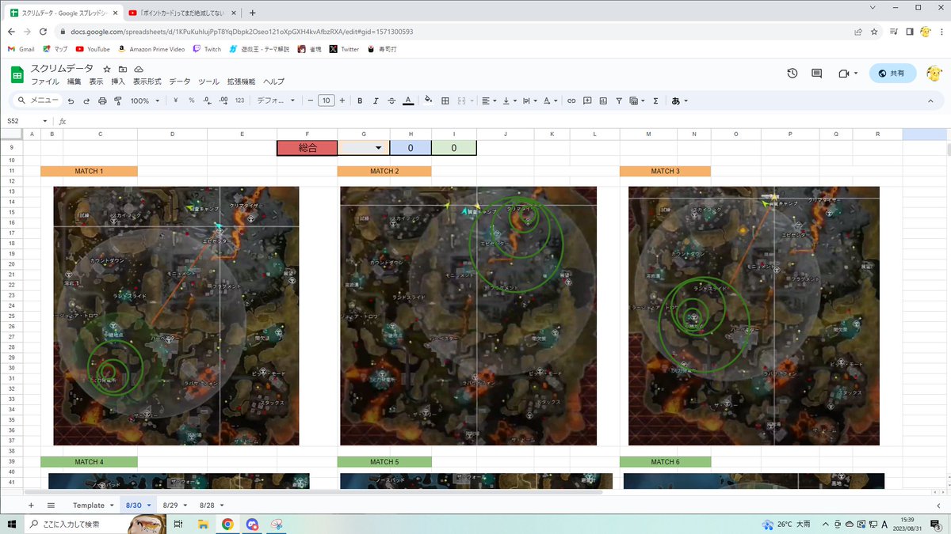
Task: Toggle bold formatting
Action: (360, 101)
